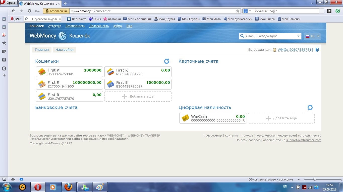The width and height of the screenshot is (343, 192).
Task: Open the dollar wallet Z275004944905 icon
Action: point(42,84)
